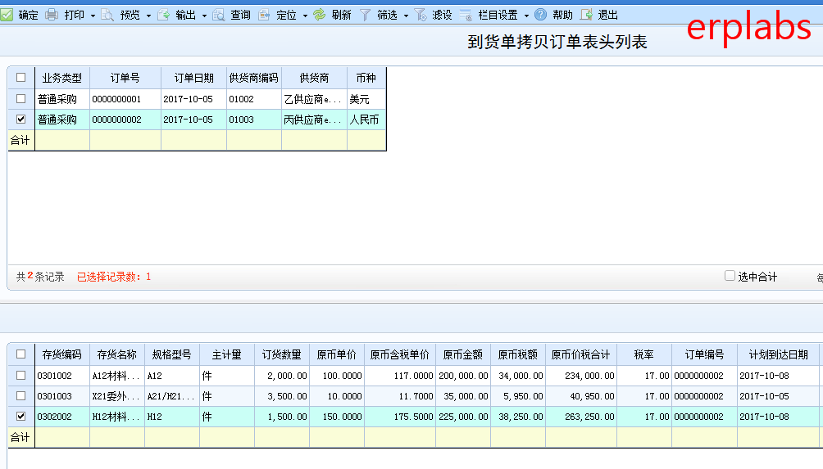Click the 确定 confirm button label
Viewport: 823px width, 469px height.
pyautogui.click(x=29, y=16)
